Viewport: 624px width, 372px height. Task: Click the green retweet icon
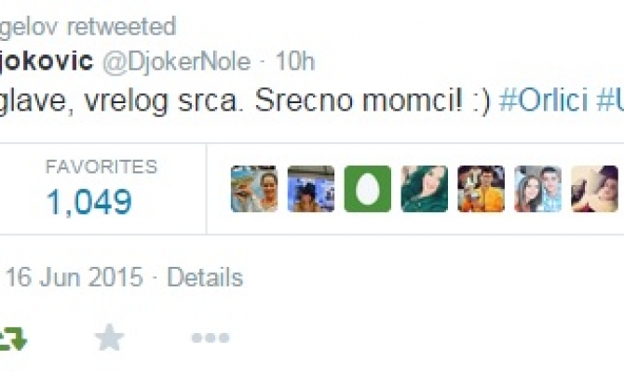click(13, 339)
